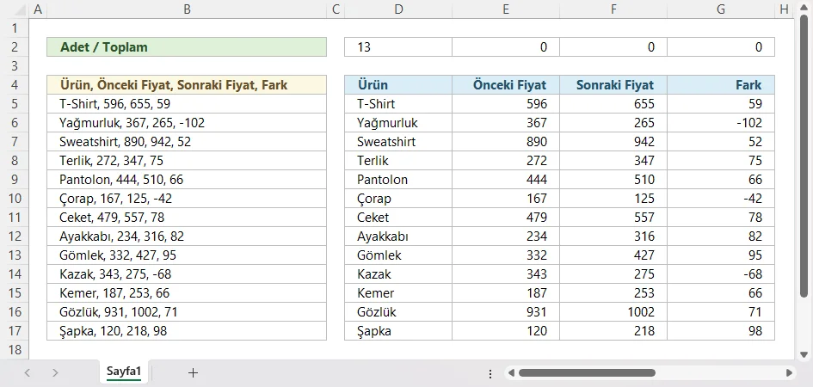Select the Önceki Fiyat header cell
The width and height of the screenshot is (813, 387).
505,85
